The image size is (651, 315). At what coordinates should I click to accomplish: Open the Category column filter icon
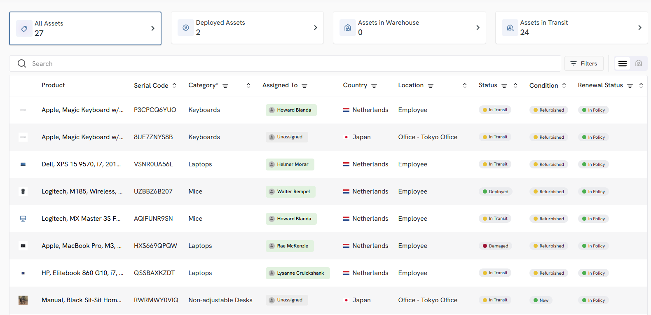pos(225,86)
